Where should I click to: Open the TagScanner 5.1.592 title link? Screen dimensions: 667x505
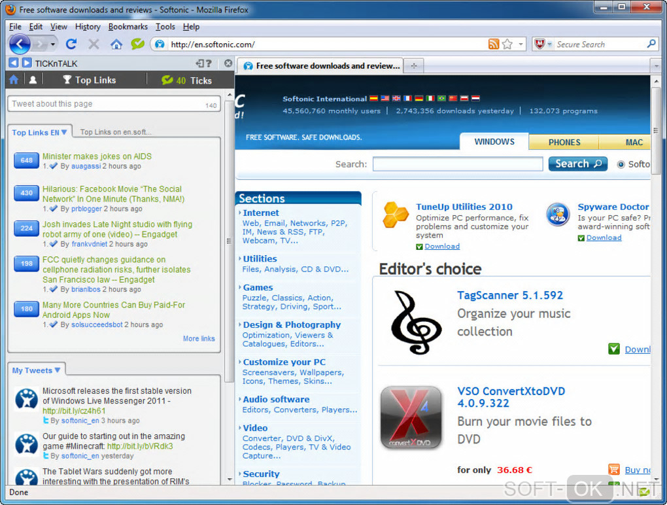click(510, 295)
